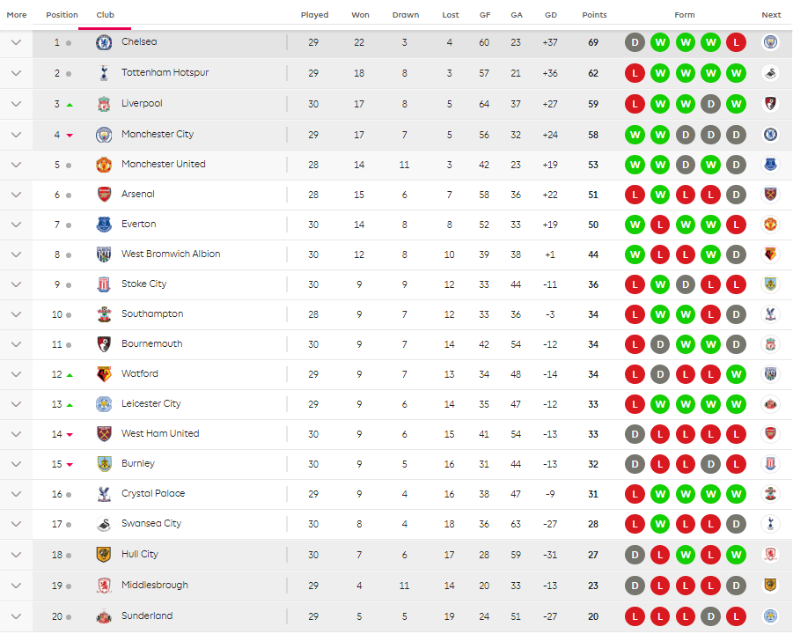
Task: Click the Liverpool club crest icon
Action: 104,104
